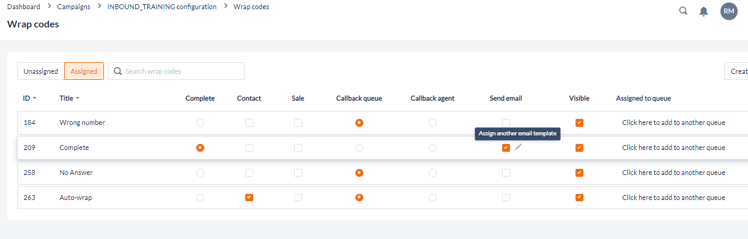Select Callback agent radio for Wrong number
The image size is (748, 239).
tap(432, 123)
